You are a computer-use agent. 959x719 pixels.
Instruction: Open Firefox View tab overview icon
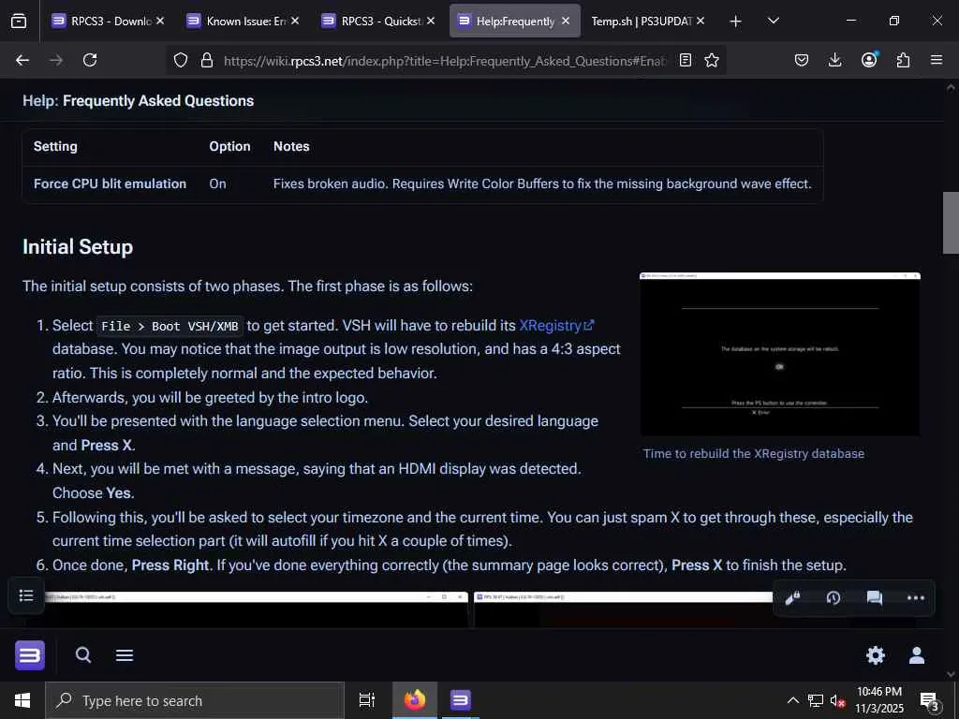pyautogui.click(x=19, y=21)
